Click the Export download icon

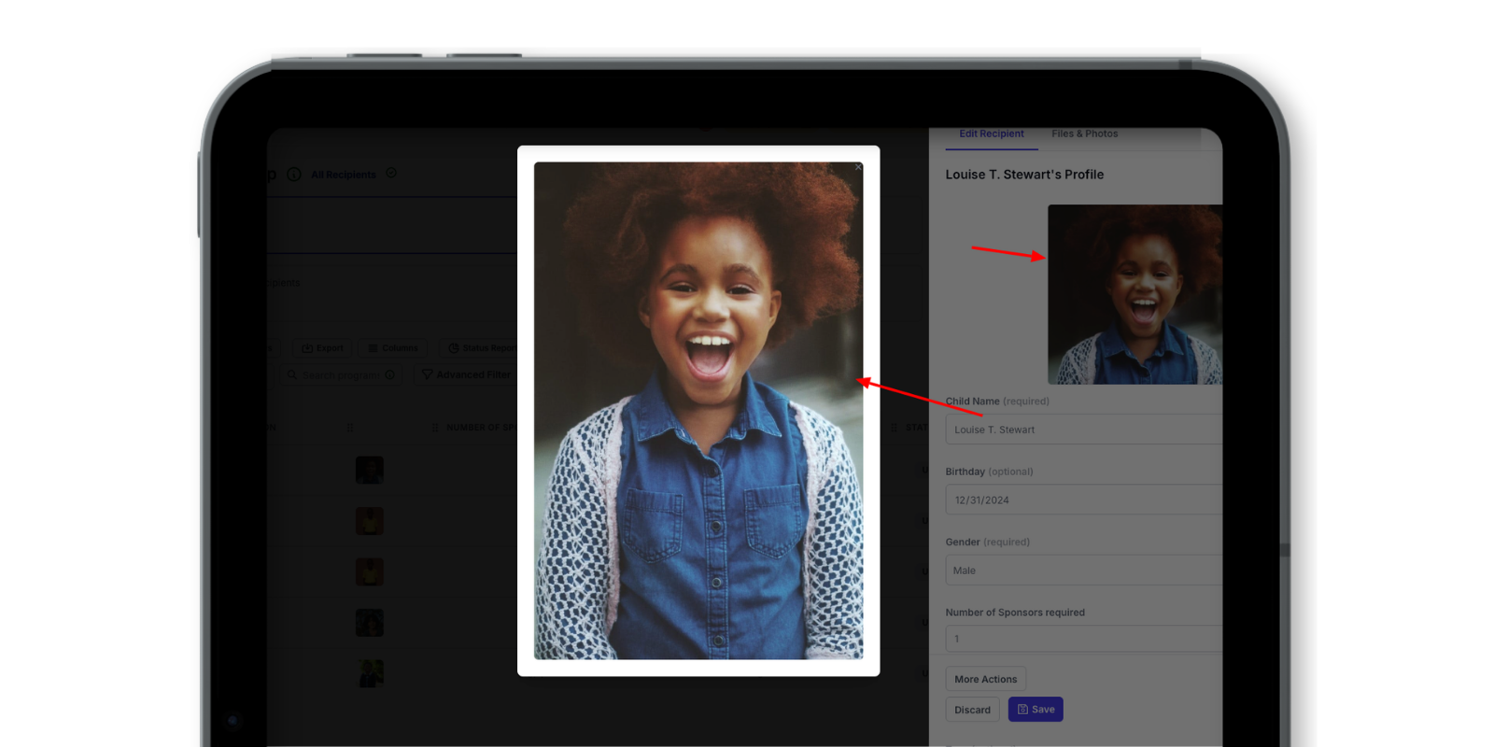(x=307, y=348)
